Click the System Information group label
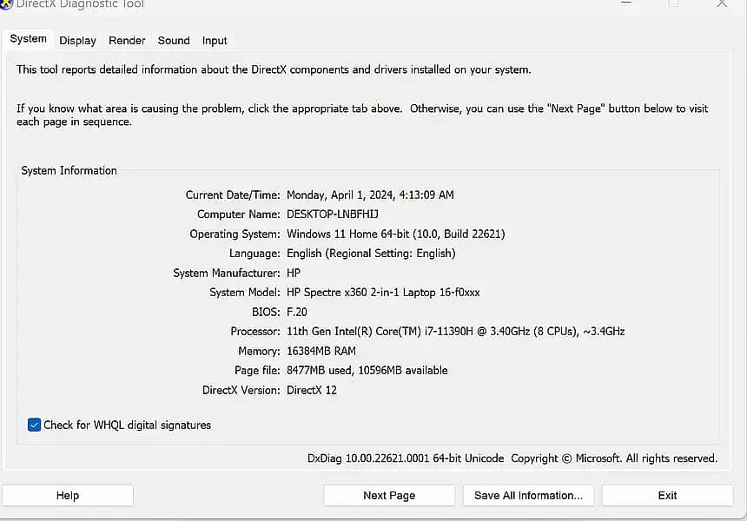Image resolution: width=747 pixels, height=521 pixels. (69, 170)
